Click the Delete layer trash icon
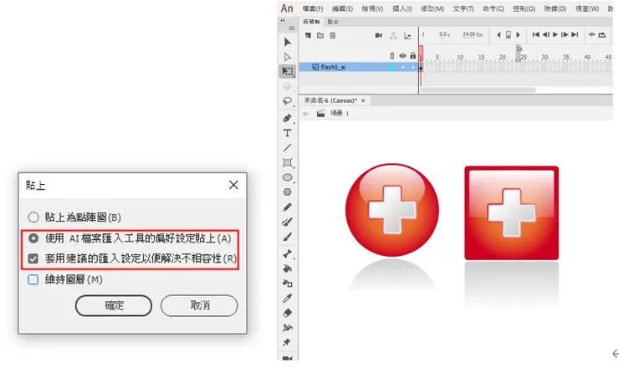619x368 pixels. pyautogui.click(x=333, y=35)
